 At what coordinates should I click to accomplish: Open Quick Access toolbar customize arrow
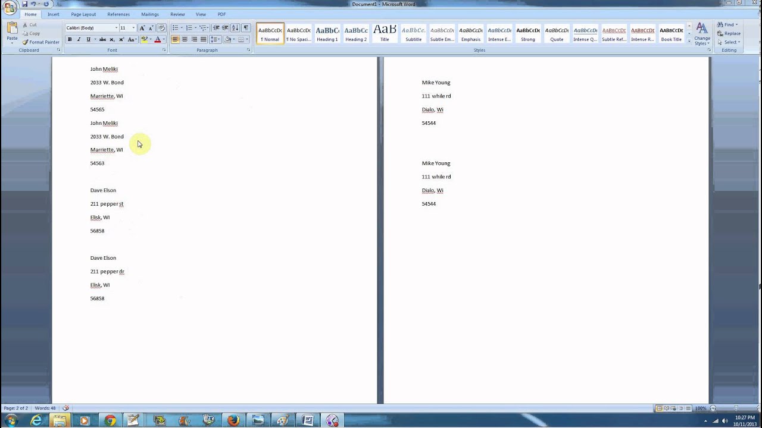[59, 4]
